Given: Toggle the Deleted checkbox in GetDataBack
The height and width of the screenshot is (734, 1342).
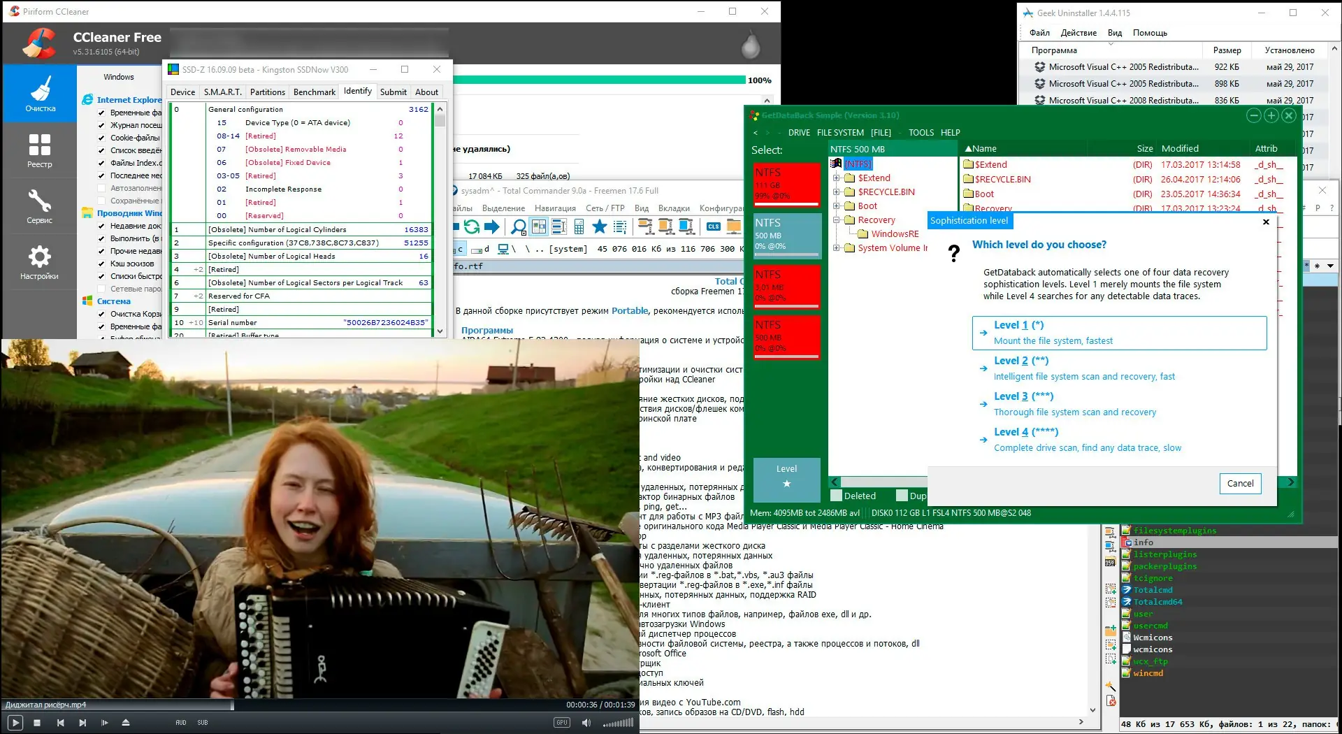Looking at the screenshot, I should pyautogui.click(x=836, y=496).
